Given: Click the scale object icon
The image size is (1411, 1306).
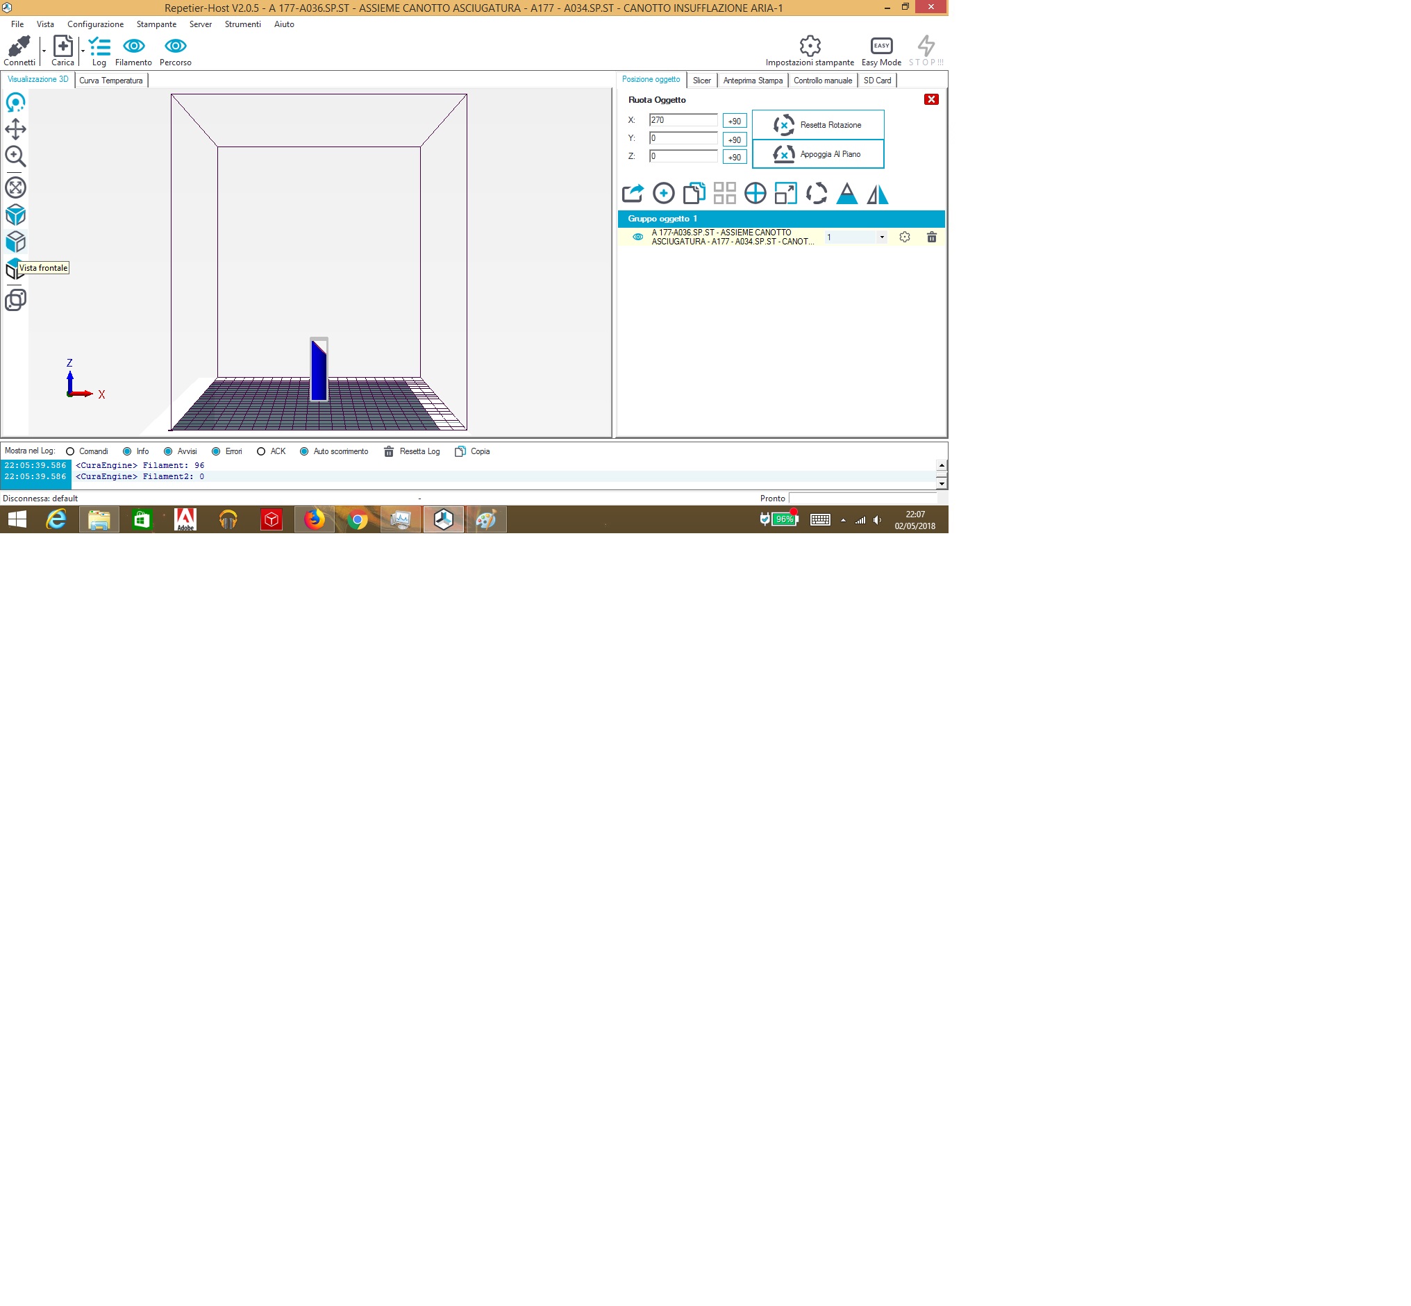Looking at the screenshot, I should coord(785,193).
